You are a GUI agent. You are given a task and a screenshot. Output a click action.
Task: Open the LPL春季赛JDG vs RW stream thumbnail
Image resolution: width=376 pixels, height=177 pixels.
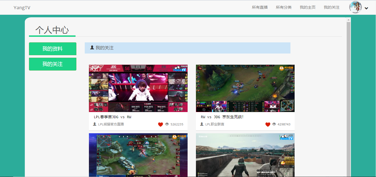point(138,88)
